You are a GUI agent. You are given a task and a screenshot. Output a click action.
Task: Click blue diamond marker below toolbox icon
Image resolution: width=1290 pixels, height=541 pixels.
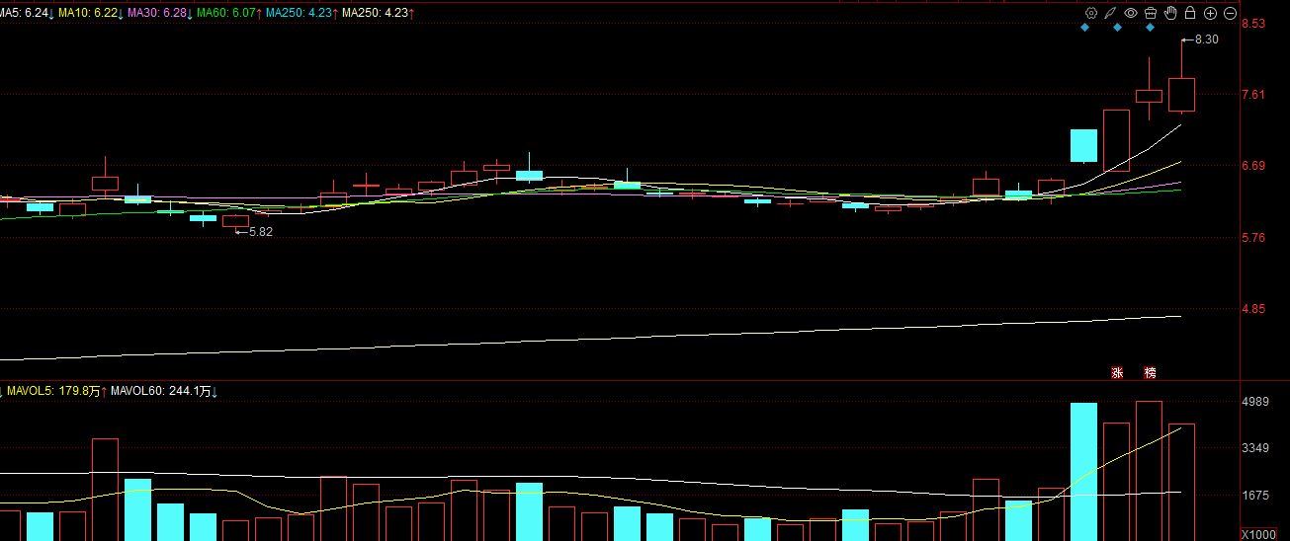[1150, 28]
